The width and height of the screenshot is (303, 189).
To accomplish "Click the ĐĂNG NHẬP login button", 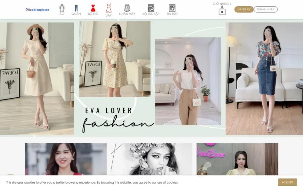I will (x=265, y=9).
